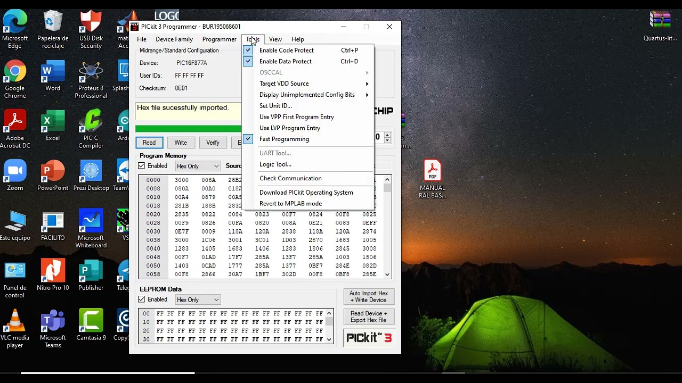Launch PIC C Compiler icon

click(91, 130)
